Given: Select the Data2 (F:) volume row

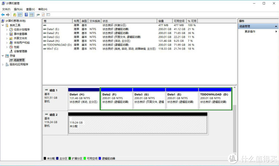Looking at the screenshot, I should [119, 33].
